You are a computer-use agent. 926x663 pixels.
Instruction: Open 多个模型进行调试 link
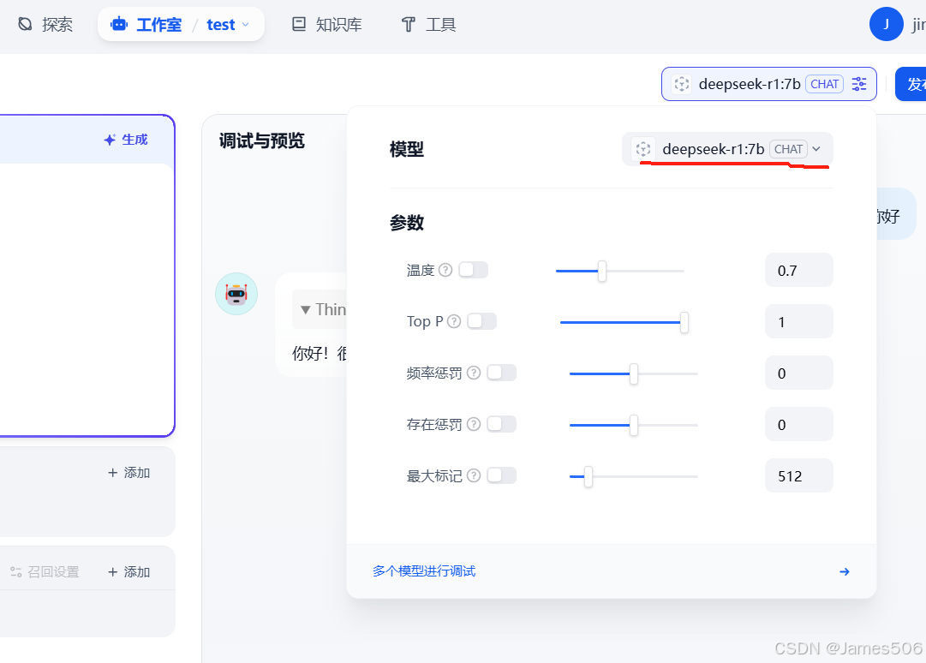424,570
